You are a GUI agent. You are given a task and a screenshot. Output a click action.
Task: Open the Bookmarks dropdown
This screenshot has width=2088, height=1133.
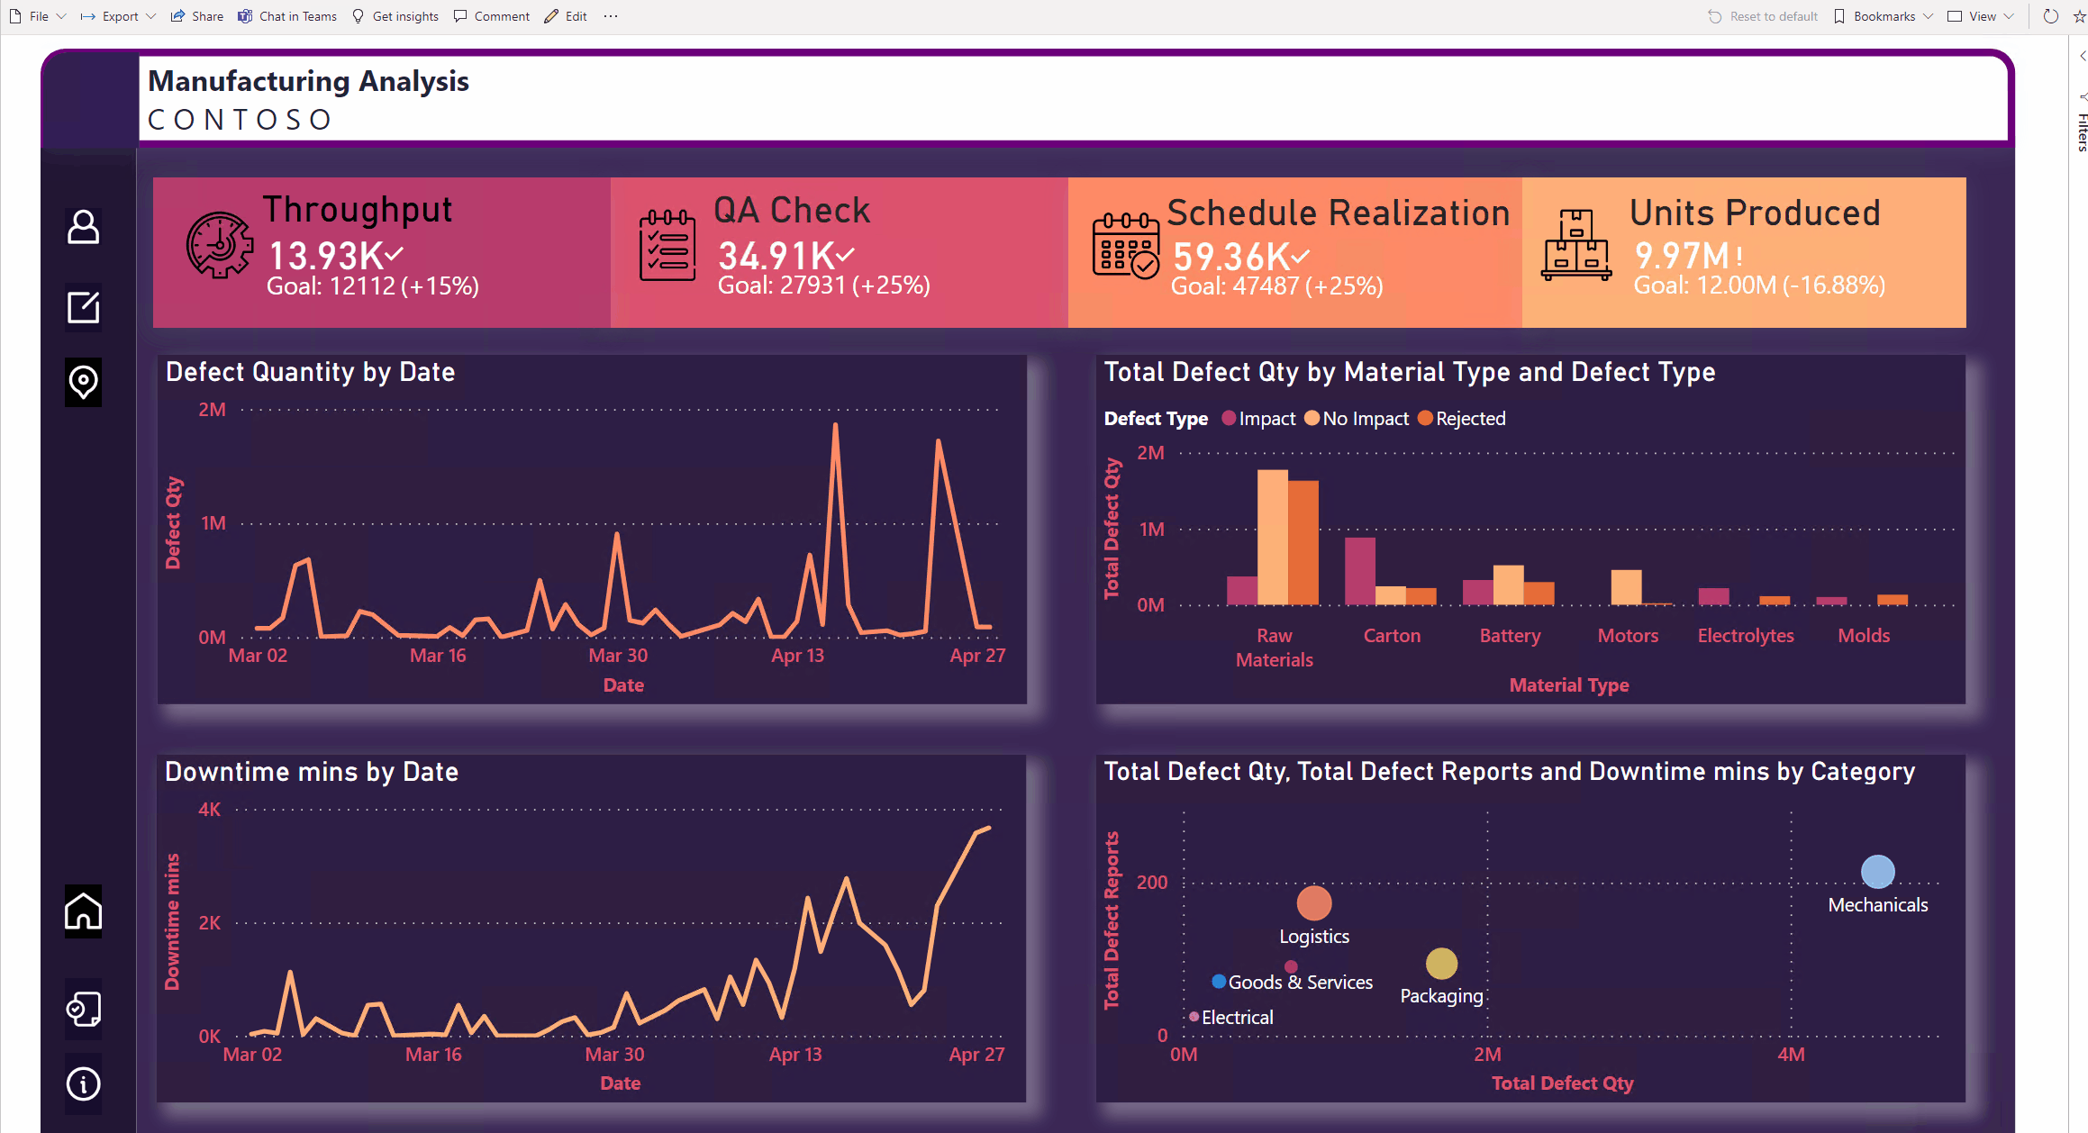[x=1881, y=15]
